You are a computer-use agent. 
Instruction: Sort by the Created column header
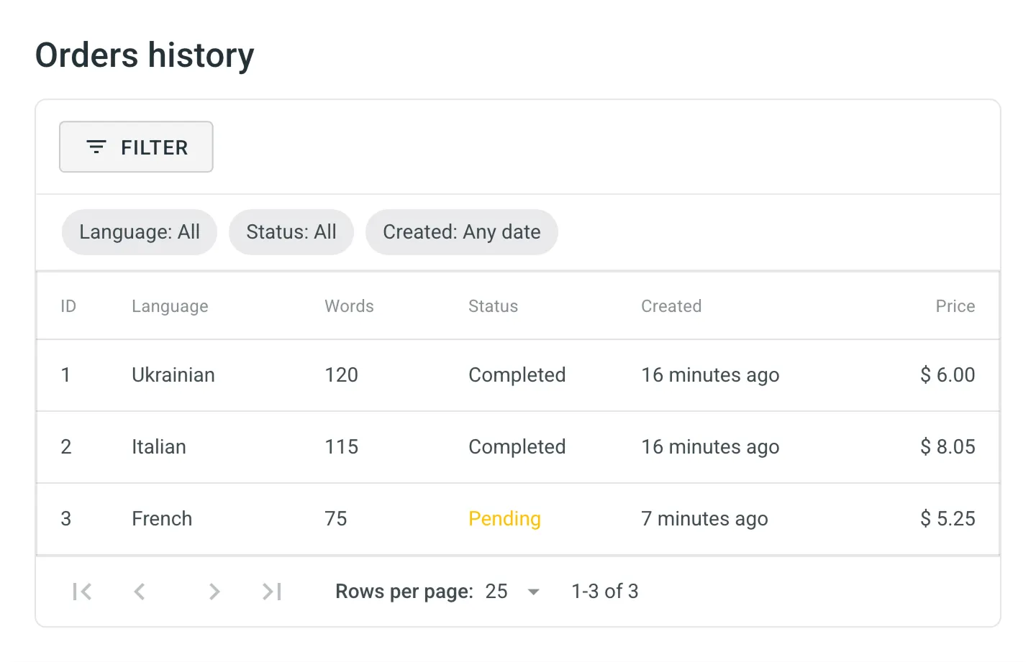[671, 305]
